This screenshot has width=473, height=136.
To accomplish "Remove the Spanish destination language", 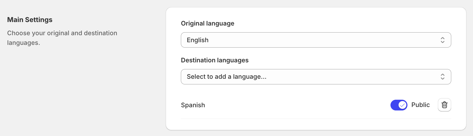I will tap(444, 105).
